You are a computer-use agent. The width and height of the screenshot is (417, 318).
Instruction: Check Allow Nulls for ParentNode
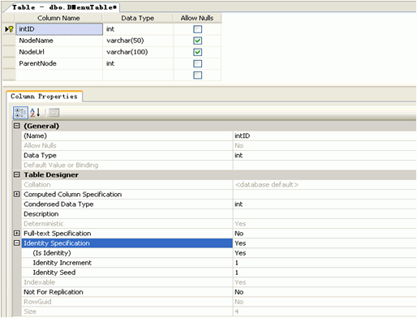click(197, 63)
